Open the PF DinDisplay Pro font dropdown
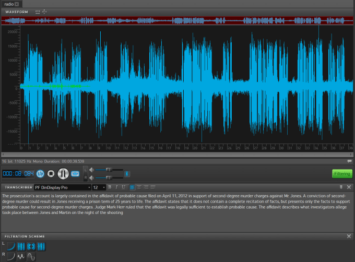 pos(63,187)
